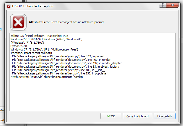The image size is (183, 126).
Task: Select the 'Python 2.7.8' line
Action: pyautogui.click(x=19, y=46)
